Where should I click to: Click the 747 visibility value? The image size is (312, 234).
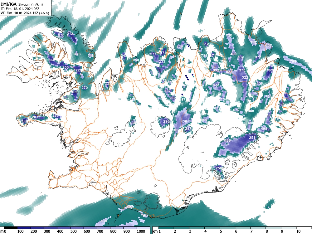click(x=254, y=42)
